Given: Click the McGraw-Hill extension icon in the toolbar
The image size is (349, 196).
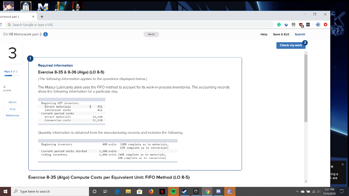Looking at the screenshot, I should pyautogui.click(x=293, y=24).
